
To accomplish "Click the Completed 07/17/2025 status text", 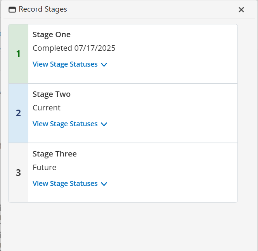I will (74, 48).
